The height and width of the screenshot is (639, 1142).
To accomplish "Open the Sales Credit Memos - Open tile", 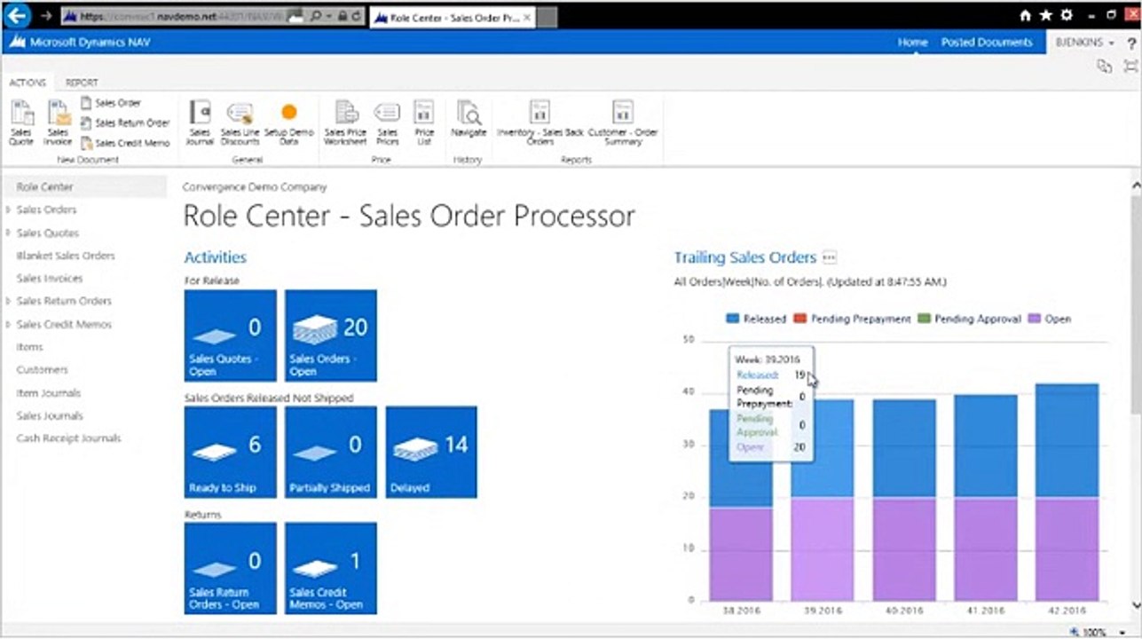I will 331,568.
